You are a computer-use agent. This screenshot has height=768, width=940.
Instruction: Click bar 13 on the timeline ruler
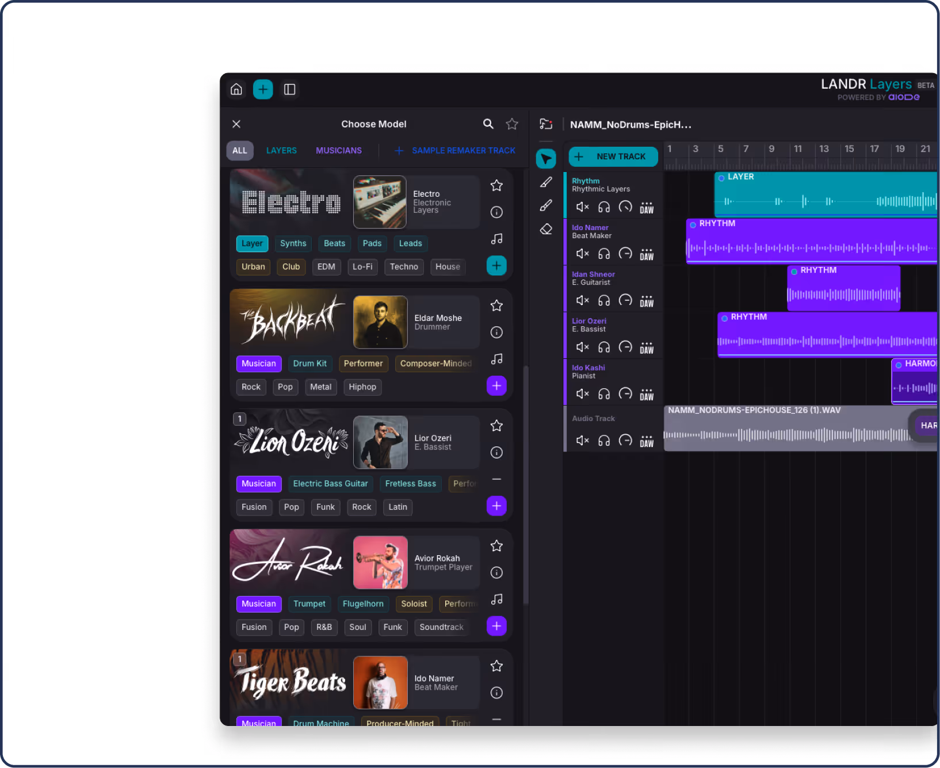(824, 149)
